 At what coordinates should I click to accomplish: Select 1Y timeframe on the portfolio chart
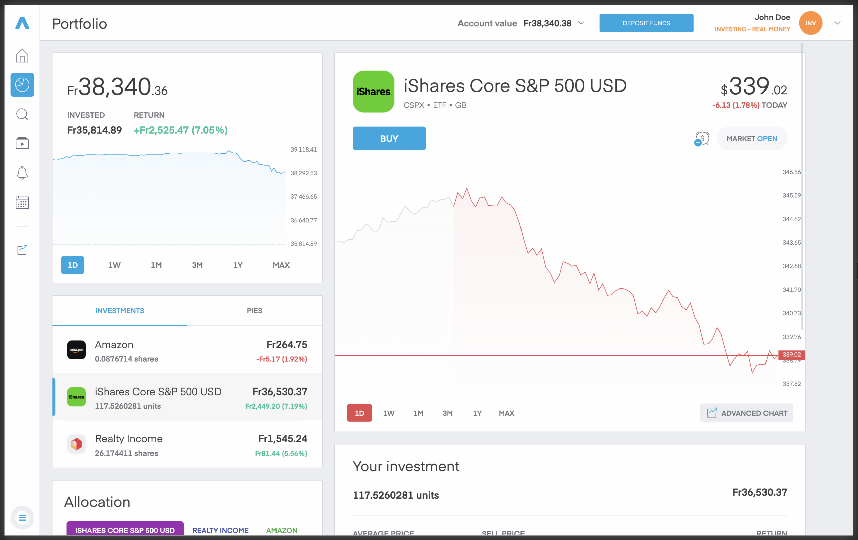click(x=238, y=265)
